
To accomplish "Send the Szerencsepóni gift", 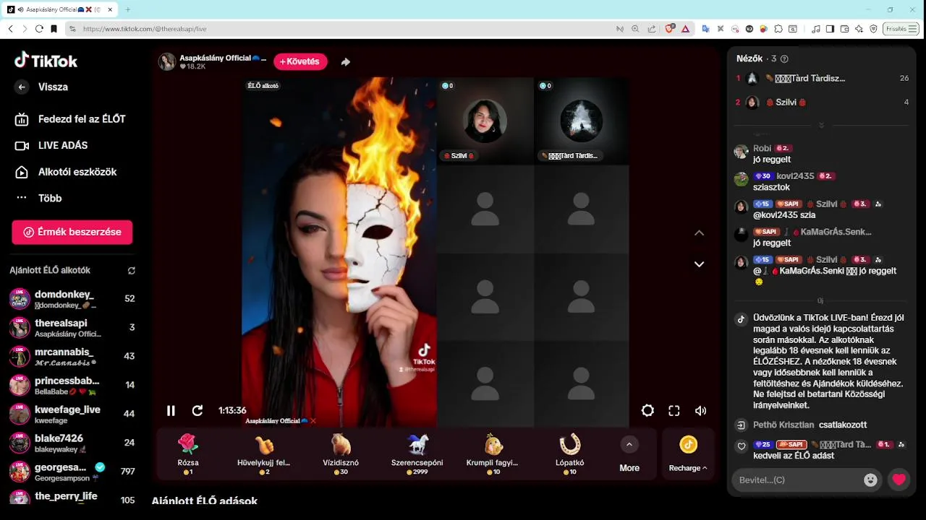I will click(417, 454).
